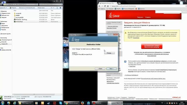Click Подробнее link in yellow warning box
The height and width of the screenshot is (105, 187).
(x=136, y=38)
